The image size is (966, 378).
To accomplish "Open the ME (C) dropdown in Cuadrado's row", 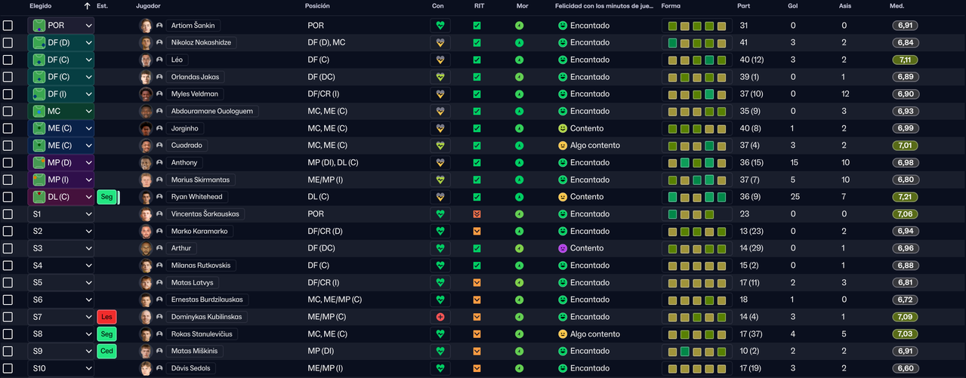I will (x=61, y=146).
